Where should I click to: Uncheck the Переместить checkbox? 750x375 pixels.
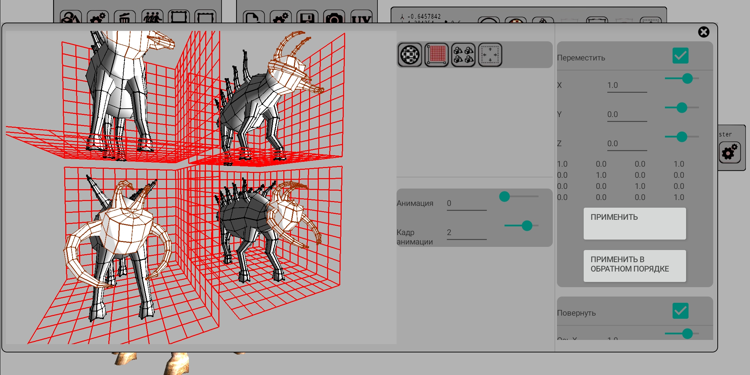(x=681, y=56)
